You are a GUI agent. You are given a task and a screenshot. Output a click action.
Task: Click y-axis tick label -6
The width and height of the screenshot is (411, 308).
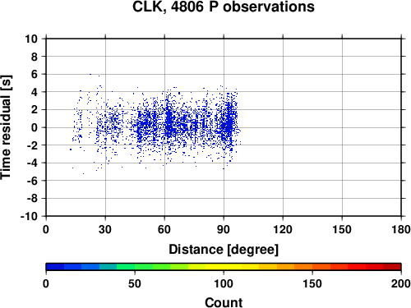(32, 181)
